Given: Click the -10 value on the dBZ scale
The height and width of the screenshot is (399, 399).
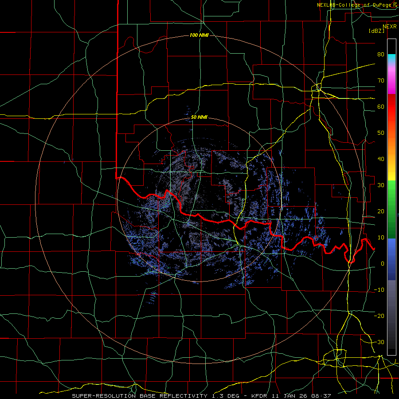Looking at the screenshot, I should pos(379,290).
